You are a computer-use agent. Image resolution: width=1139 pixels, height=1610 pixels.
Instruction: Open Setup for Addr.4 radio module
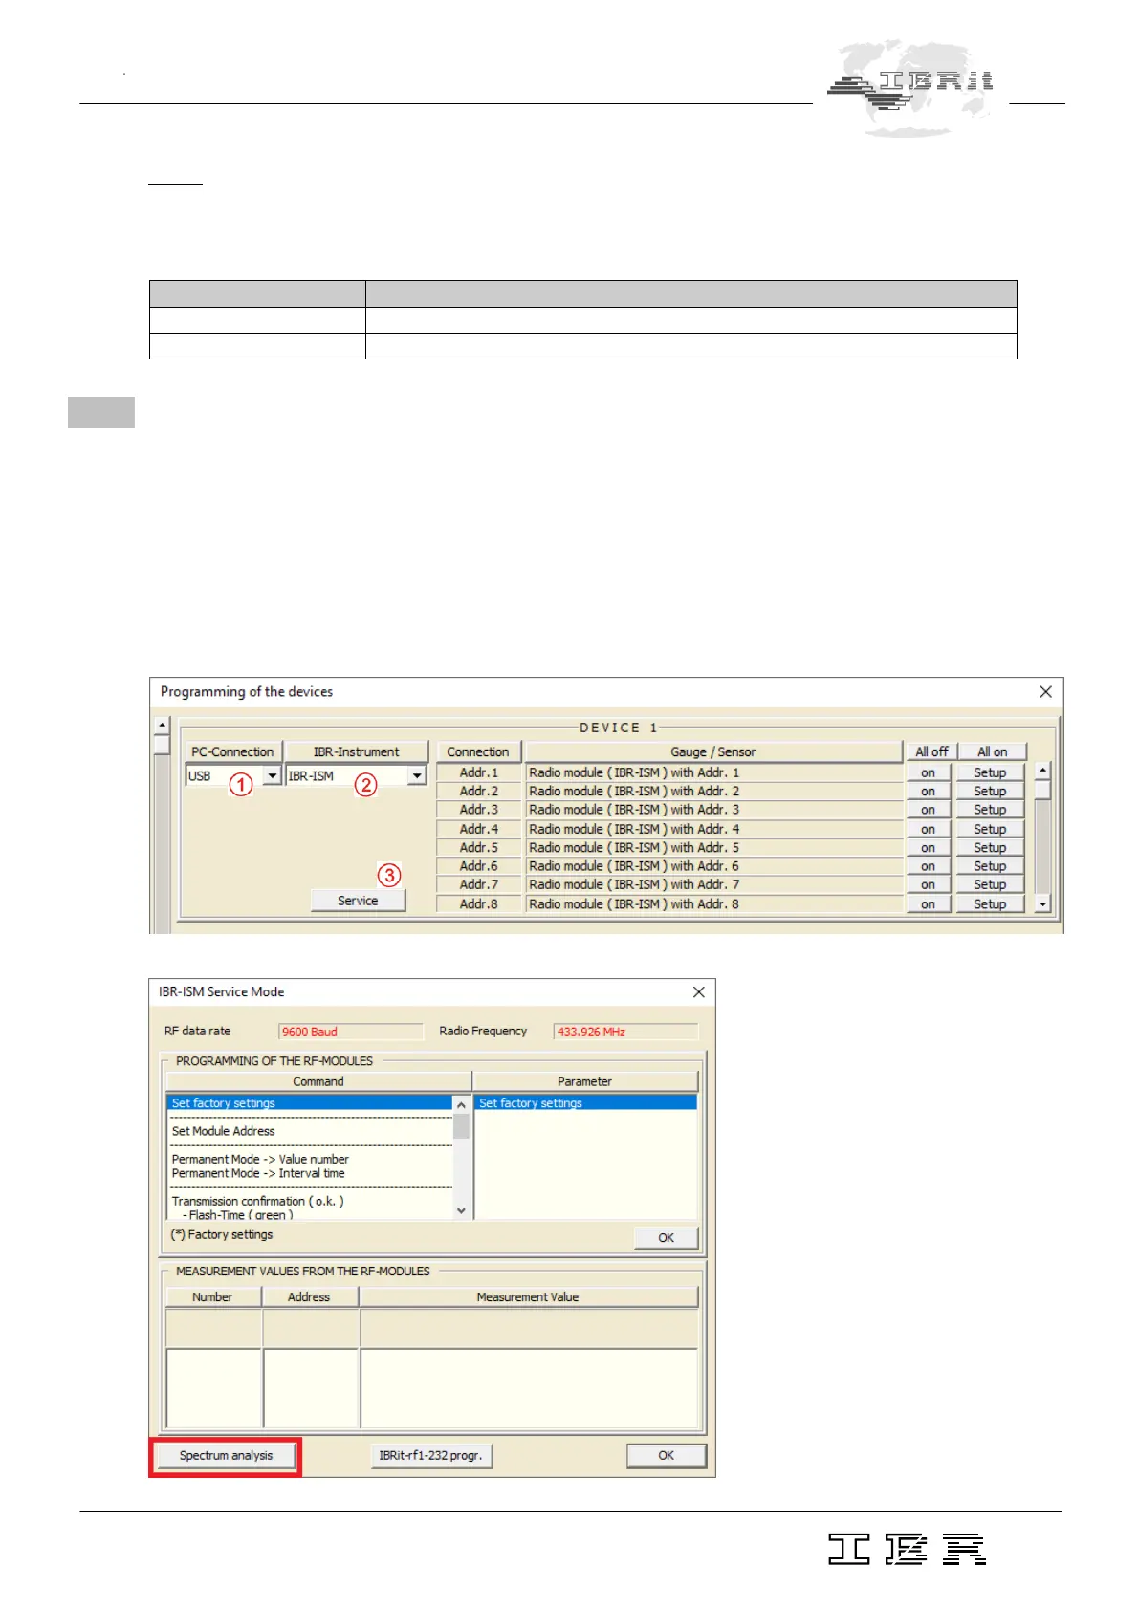click(x=990, y=829)
